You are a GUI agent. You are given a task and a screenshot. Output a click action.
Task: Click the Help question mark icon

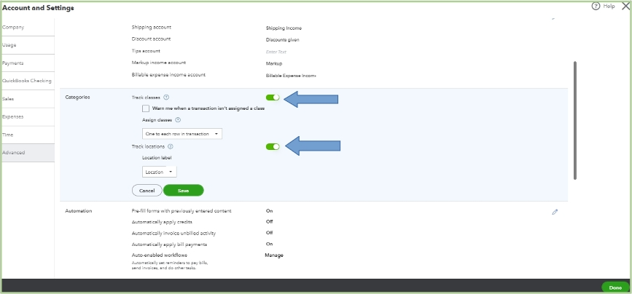point(596,6)
